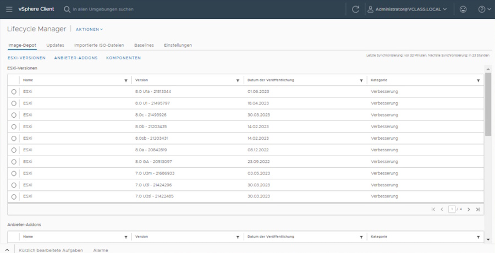Viewport: 495px width, 253px height.
Task: Click version text 8.0 U1a - 21813344
Action: (x=153, y=92)
